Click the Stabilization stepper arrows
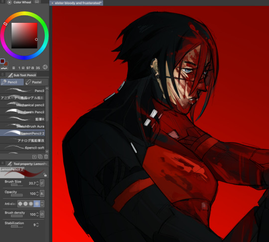 point(37,225)
